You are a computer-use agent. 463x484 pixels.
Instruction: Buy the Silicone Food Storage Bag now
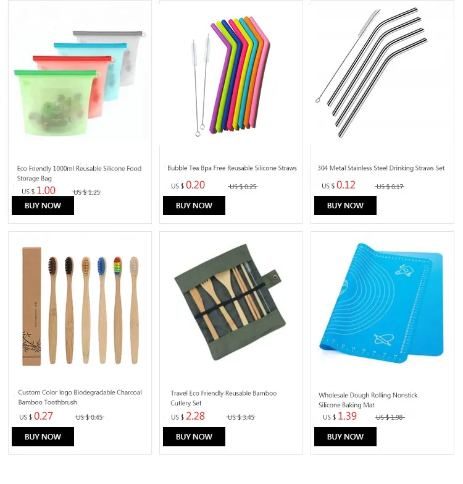pos(43,206)
